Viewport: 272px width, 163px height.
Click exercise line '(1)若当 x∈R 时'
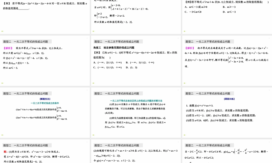217,110
